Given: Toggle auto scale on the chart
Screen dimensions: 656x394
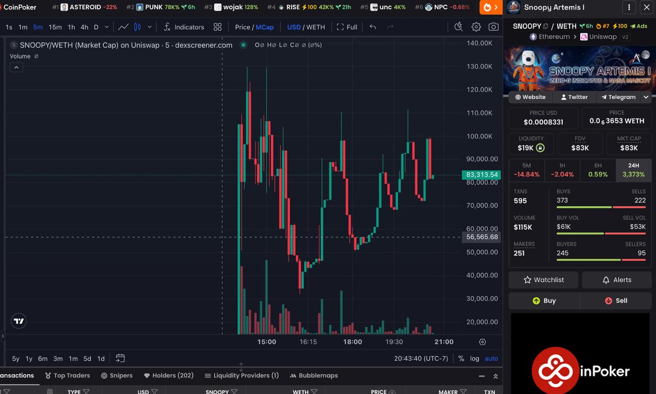Looking at the screenshot, I should (491, 359).
